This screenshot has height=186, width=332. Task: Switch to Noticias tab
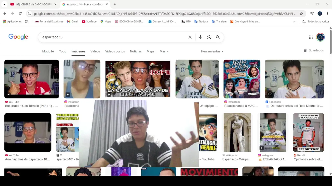pyautogui.click(x=136, y=51)
